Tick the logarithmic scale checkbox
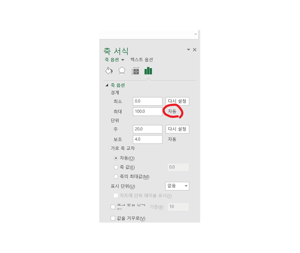Viewport: 300px width, 253px height. (113, 207)
